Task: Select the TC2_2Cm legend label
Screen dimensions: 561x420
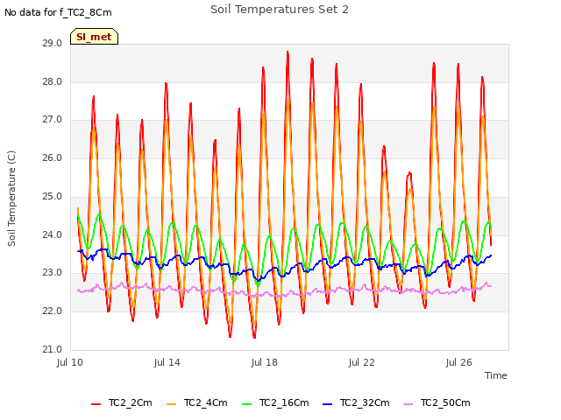Action: point(131,402)
